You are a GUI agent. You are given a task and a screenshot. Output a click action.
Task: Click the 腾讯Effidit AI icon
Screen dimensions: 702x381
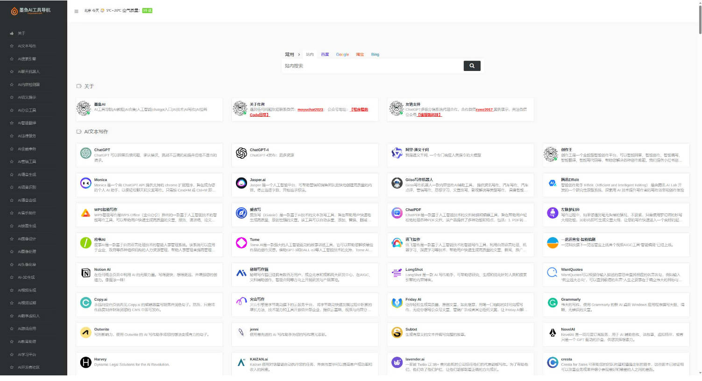(x=553, y=183)
